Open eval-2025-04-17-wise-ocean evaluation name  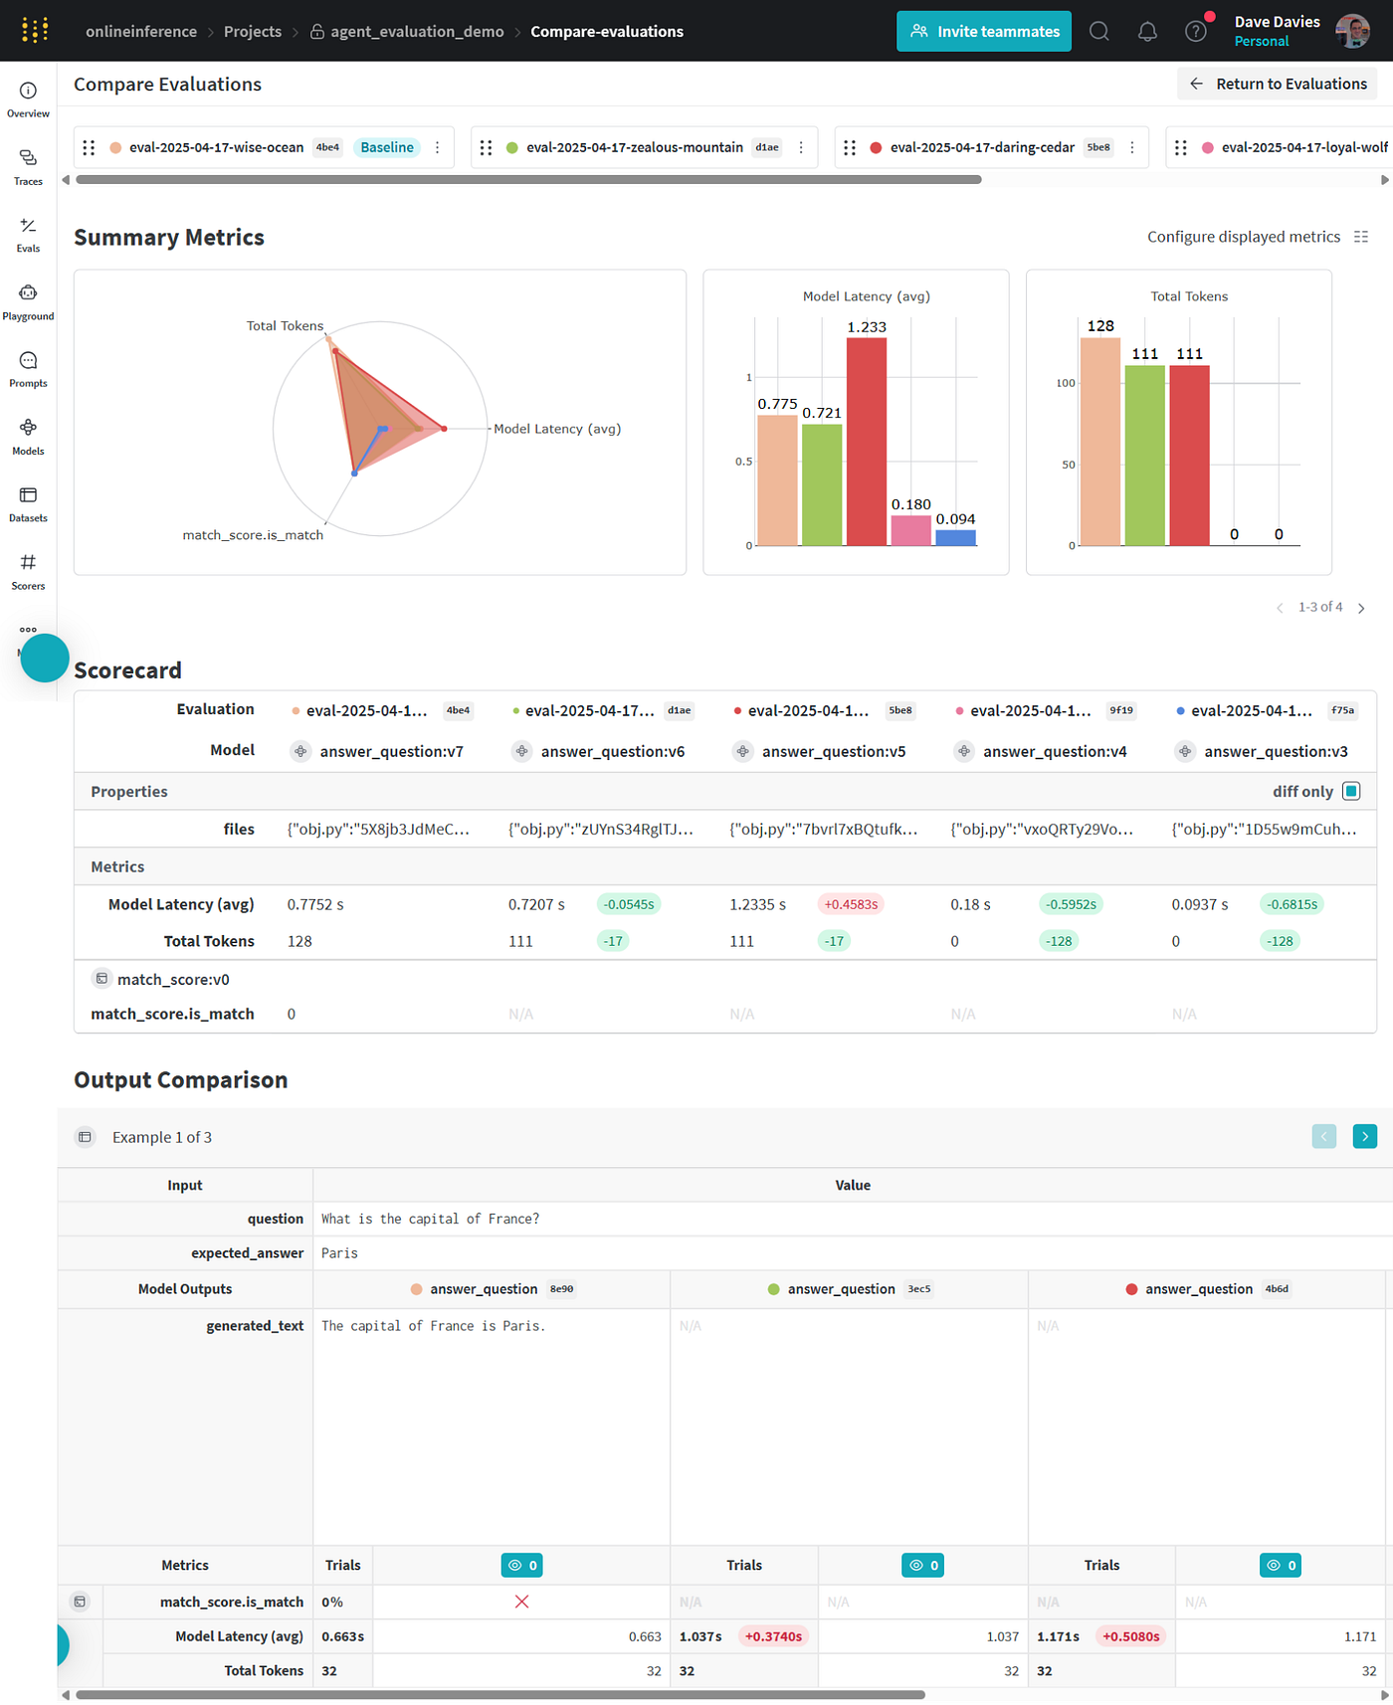216,147
